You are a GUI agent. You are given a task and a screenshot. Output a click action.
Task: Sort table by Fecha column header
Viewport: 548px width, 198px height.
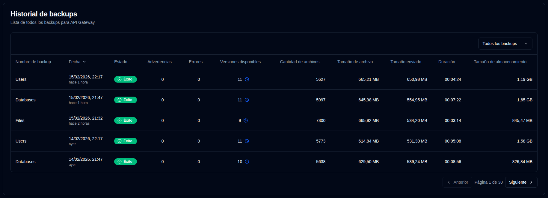[x=75, y=62]
